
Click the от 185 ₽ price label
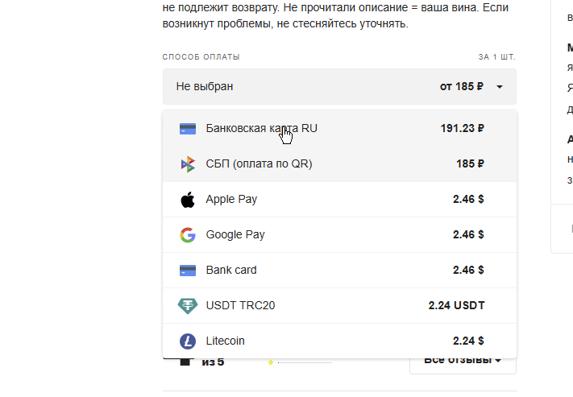click(462, 86)
